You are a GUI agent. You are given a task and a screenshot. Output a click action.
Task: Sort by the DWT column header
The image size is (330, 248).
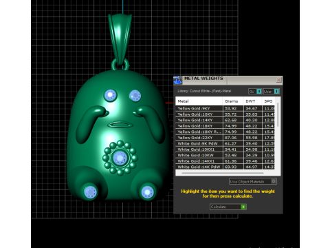(253, 101)
